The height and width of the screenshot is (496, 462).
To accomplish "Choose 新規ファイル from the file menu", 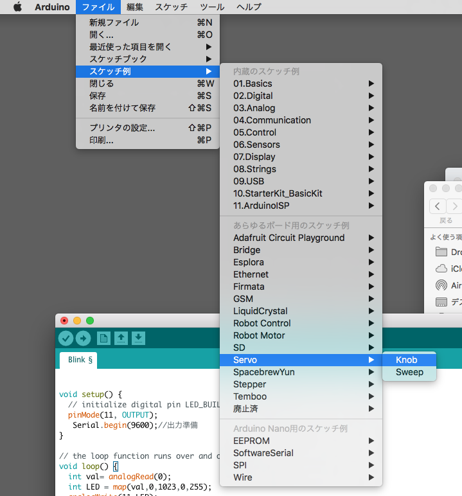I will [x=148, y=22].
